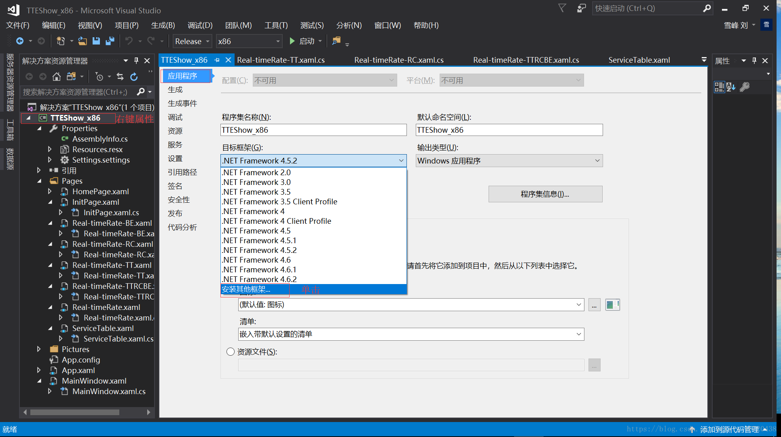Click the search magnifier in Solution Explorer
781x437 pixels.
140,92
